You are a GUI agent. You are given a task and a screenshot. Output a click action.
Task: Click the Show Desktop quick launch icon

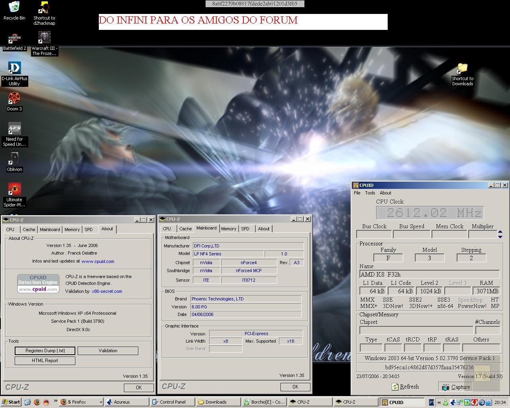click(27, 402)
